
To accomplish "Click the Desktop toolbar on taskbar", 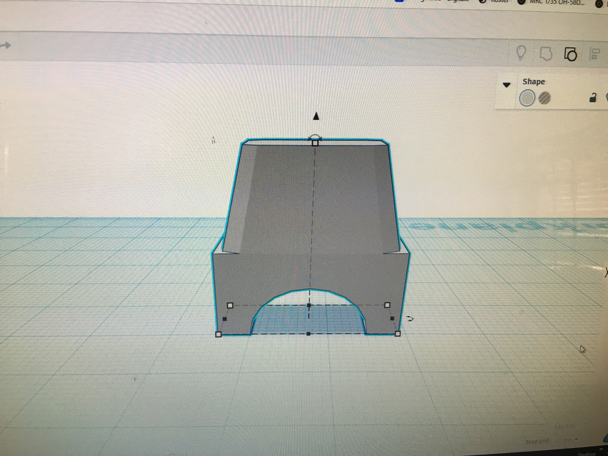I will (587, 454).
